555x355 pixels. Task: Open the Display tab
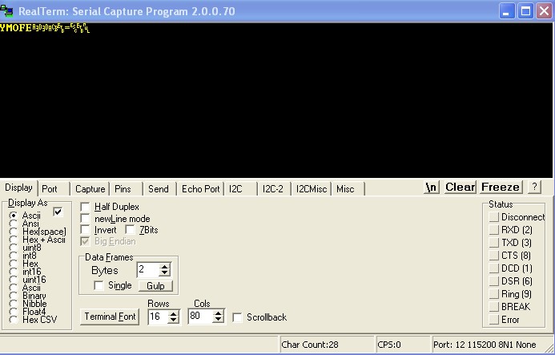[x=18, y=188]
